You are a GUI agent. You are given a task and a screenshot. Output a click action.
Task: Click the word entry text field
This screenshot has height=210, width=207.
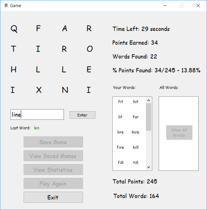pyautogui.click(x=37, y=114)
